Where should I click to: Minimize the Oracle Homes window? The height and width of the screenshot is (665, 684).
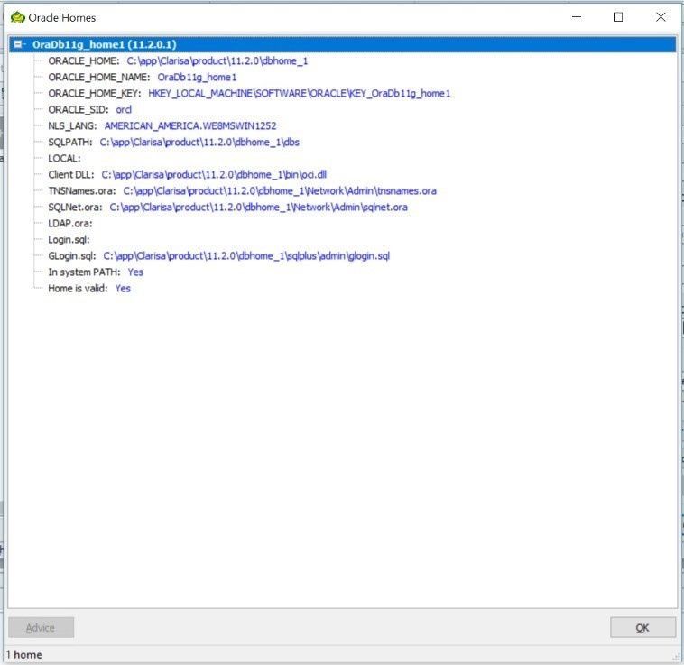[577, 17]
